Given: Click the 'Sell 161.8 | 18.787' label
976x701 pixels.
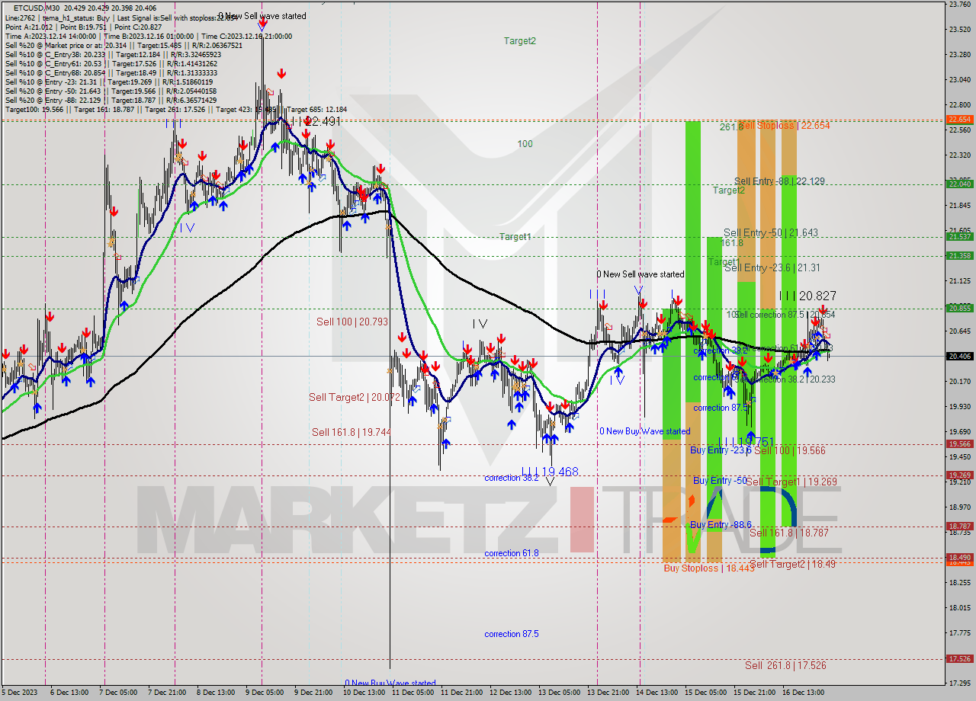Looking at the screenshot, I should click(788, 533).
